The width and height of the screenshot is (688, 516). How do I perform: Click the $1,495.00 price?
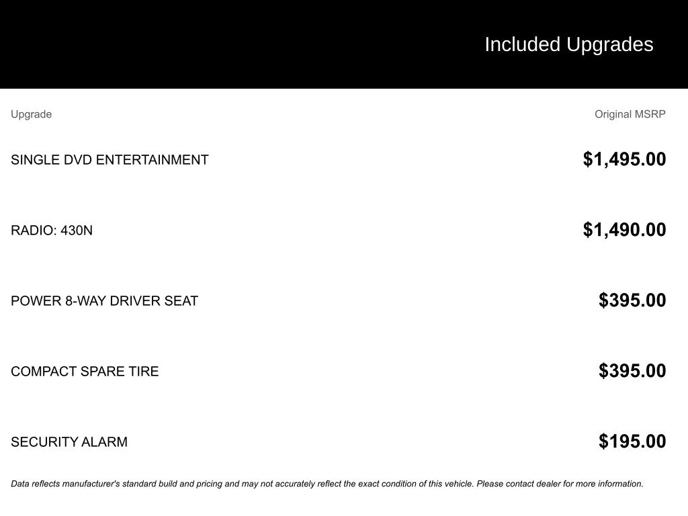point(624,159)
